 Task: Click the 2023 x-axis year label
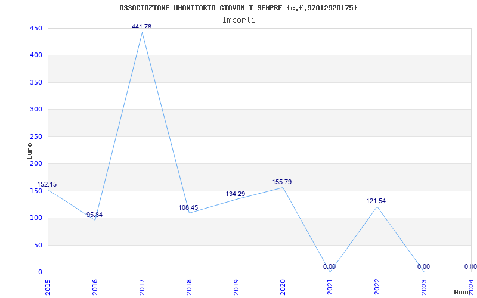[x=425, y=287]
